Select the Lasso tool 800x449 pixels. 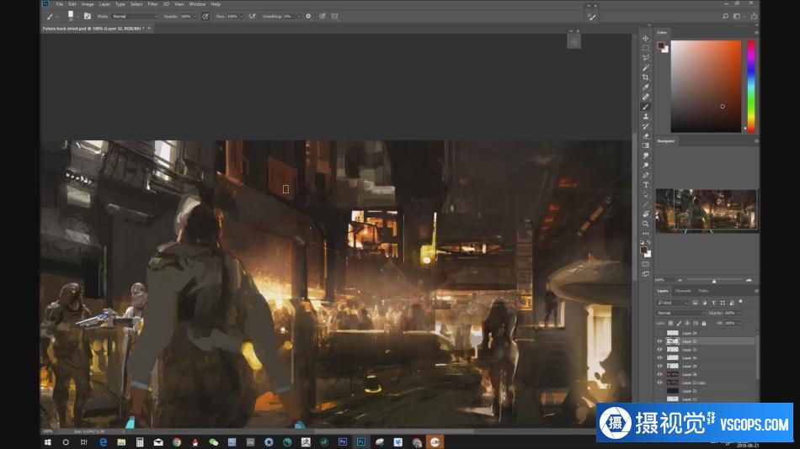pyautogui.click(x=645, y=57)
